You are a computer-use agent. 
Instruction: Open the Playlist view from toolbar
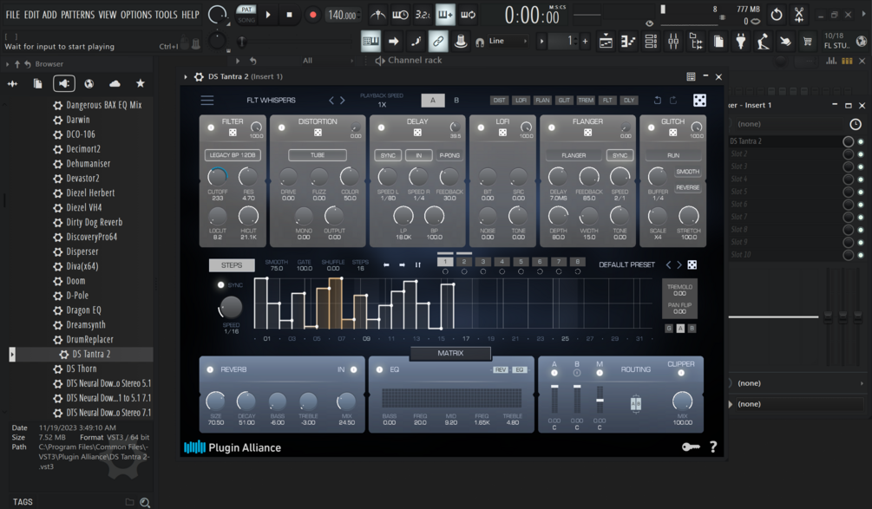(x=606, y=41)
